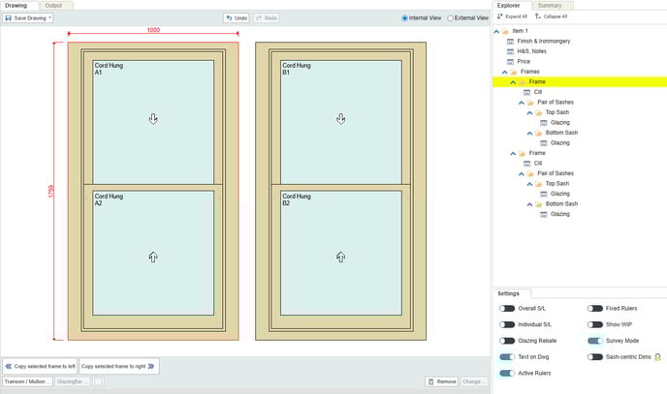Click the Finish & Ironmongery item icon
This screenshot has width=667, height=394.
tap(510, 42)
